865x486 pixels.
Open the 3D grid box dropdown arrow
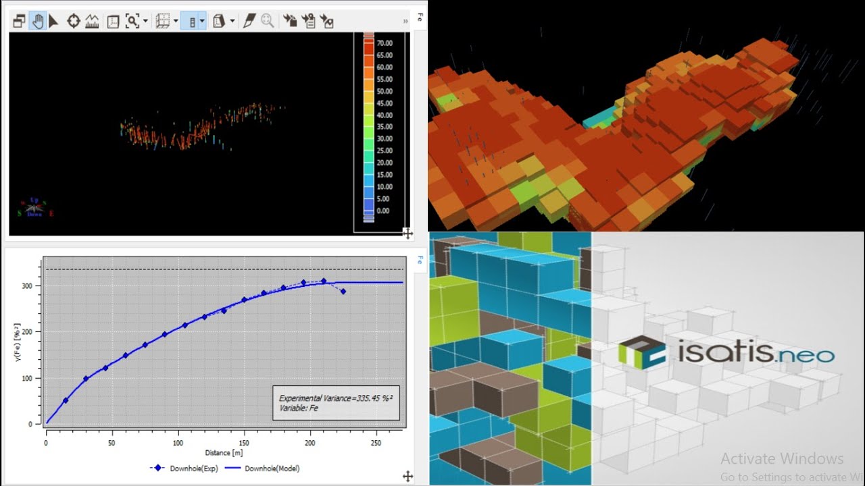pos(176,21)
